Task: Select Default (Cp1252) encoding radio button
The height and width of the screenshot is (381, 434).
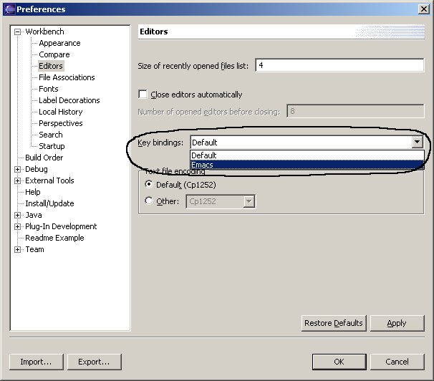Action: coord(149,184)
